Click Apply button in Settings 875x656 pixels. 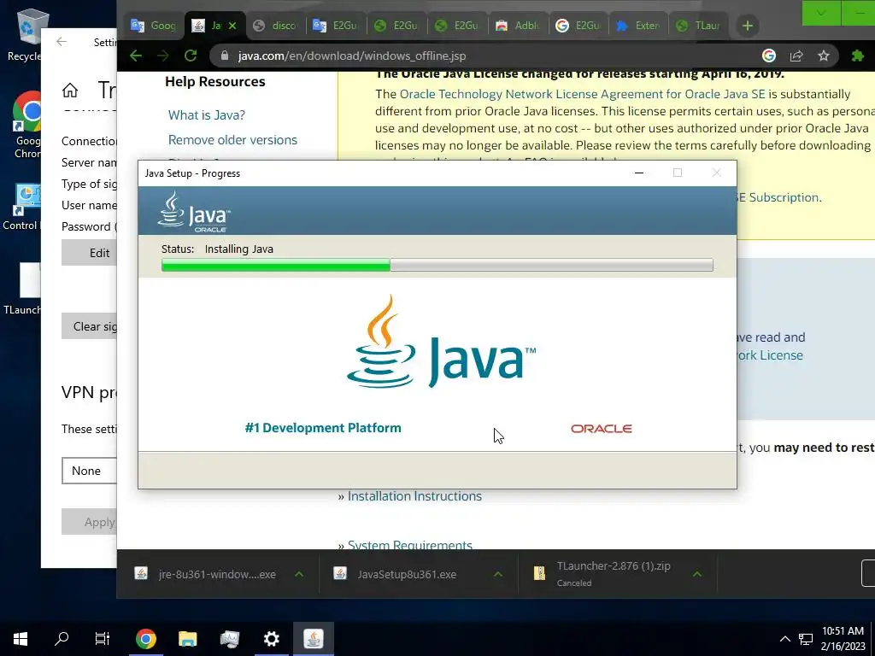click(x=89, y=522)
